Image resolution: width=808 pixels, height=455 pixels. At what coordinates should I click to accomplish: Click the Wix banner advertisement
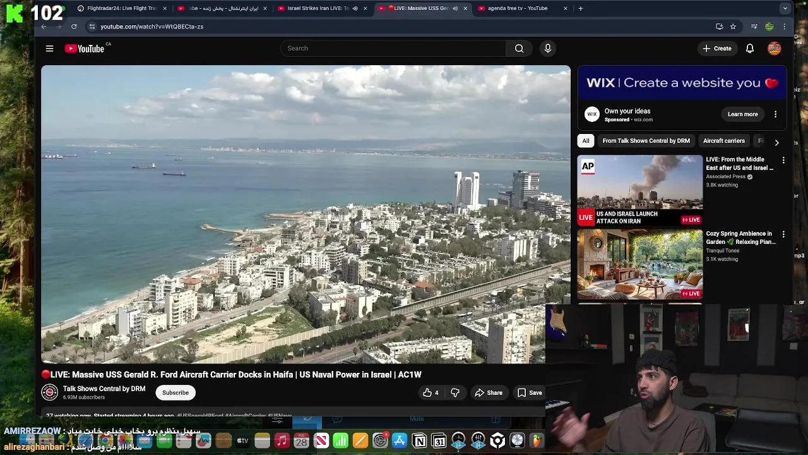682,83
